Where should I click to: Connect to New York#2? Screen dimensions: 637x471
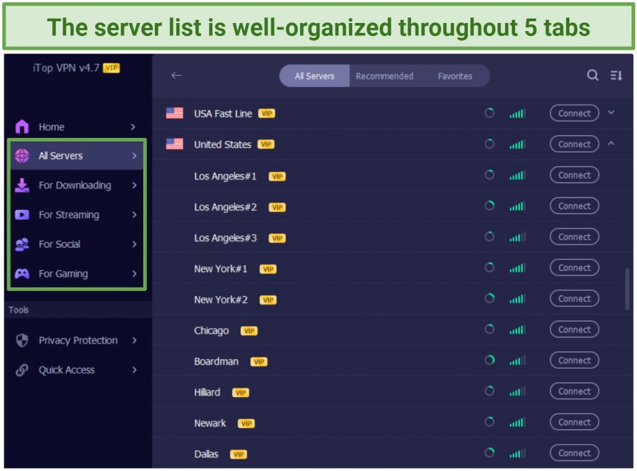[574, 299]
